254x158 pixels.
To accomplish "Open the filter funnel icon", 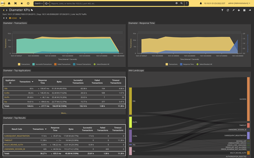I will point(222,10).
